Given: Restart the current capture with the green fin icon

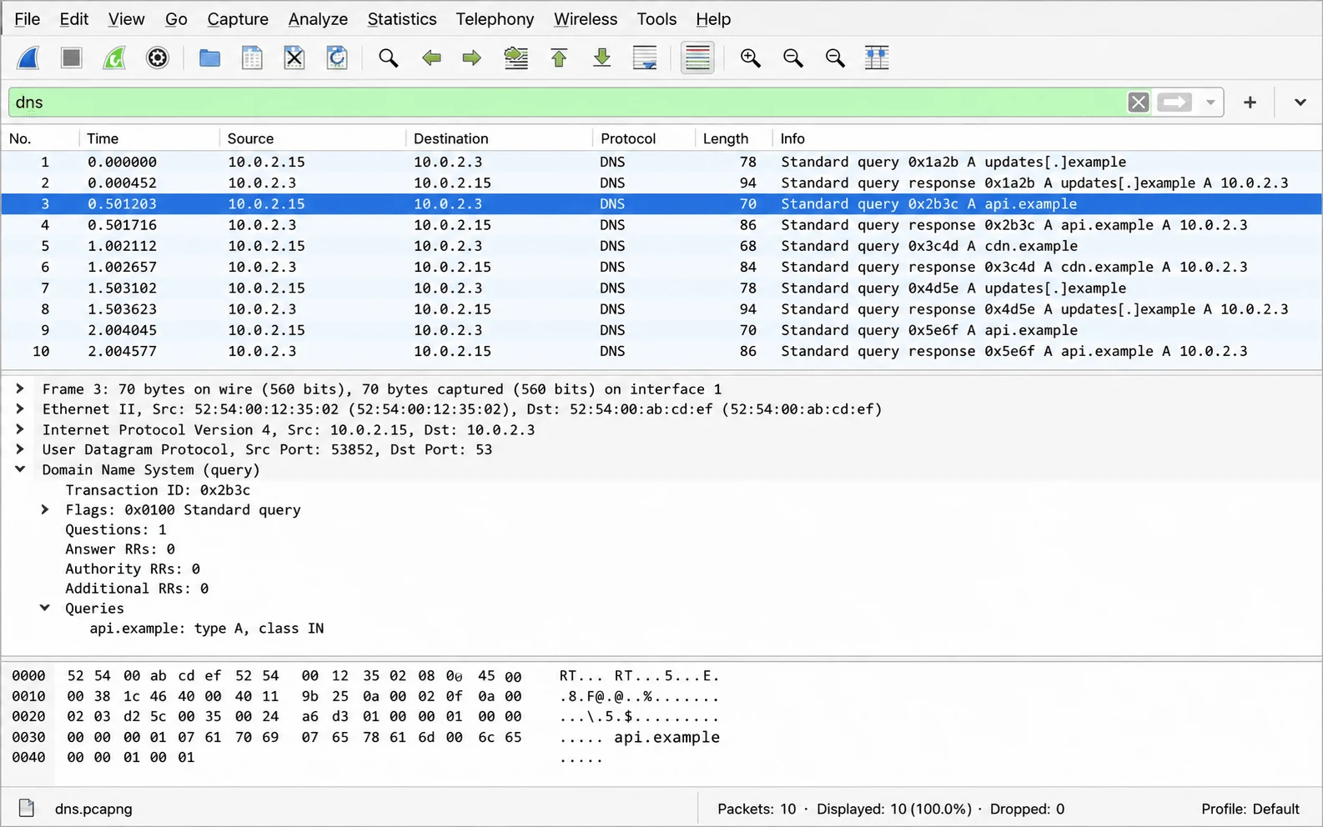Looking at the screenshot, I should click(114, 58).
